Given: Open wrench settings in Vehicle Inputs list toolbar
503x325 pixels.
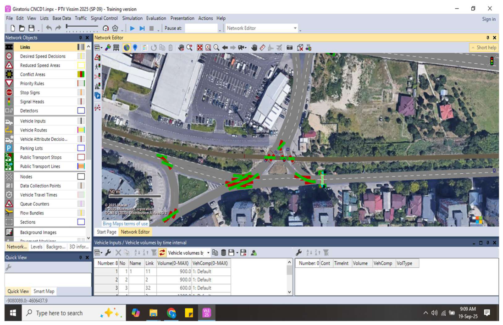Looking at the screenshot, I should 108,253.
